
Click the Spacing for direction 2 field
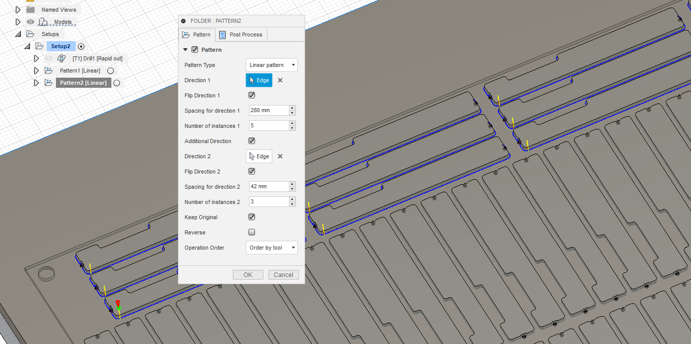[269, 187]
